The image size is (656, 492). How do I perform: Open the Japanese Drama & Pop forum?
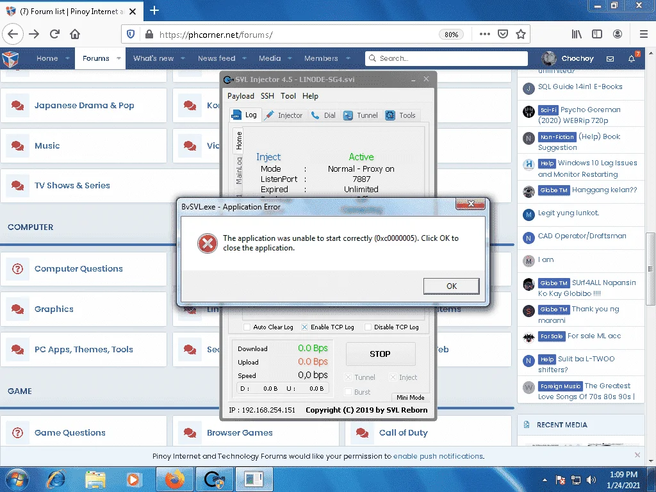pos(84,106)
